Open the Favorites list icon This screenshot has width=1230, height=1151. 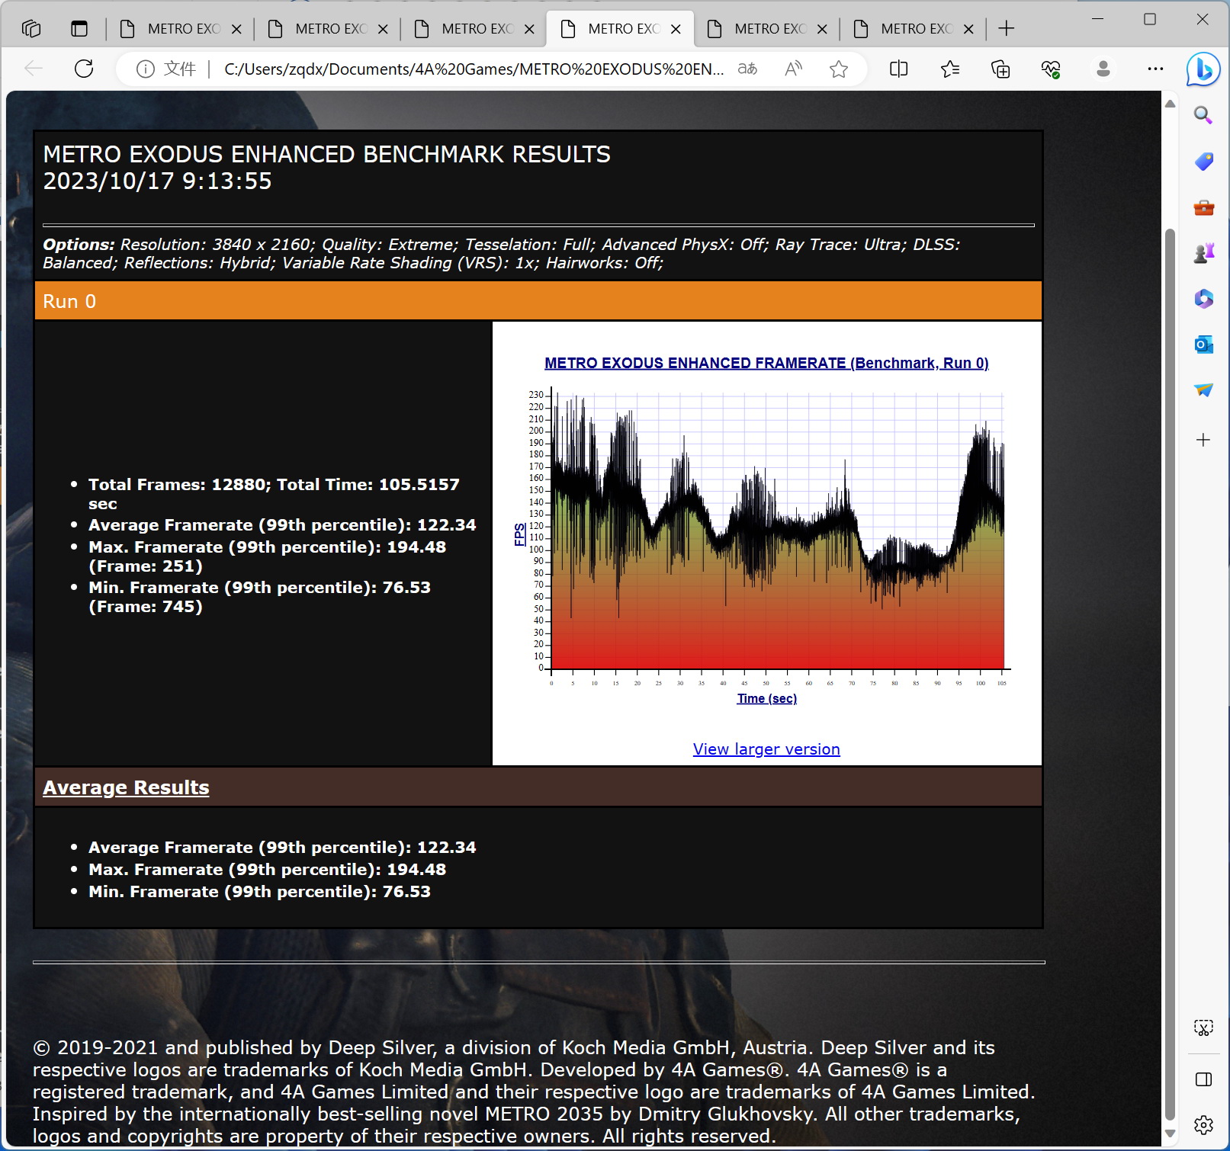950,69
